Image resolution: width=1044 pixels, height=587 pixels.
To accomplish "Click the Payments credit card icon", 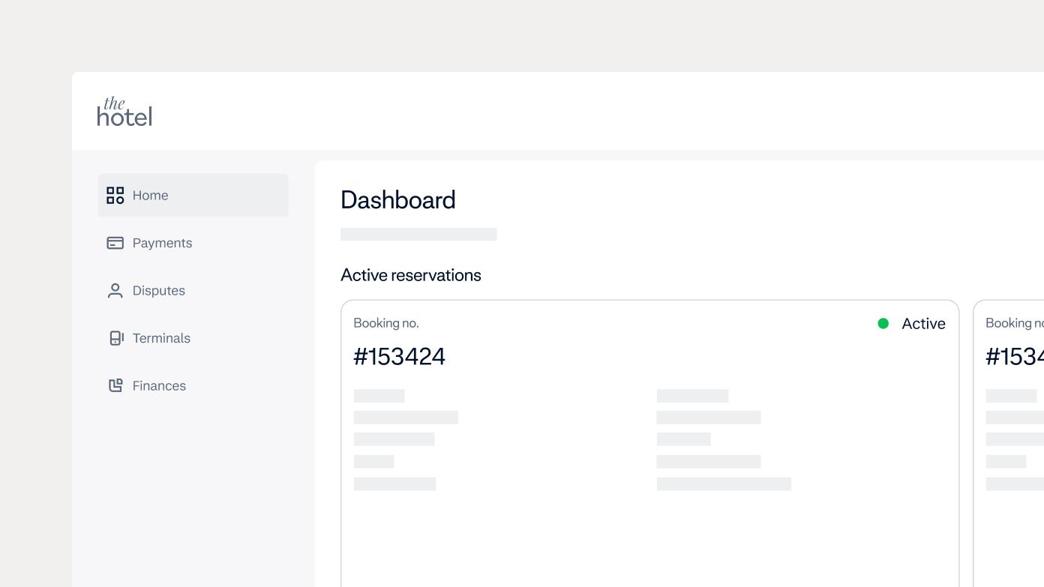I will pyautogui.click(x=115, y=243).
